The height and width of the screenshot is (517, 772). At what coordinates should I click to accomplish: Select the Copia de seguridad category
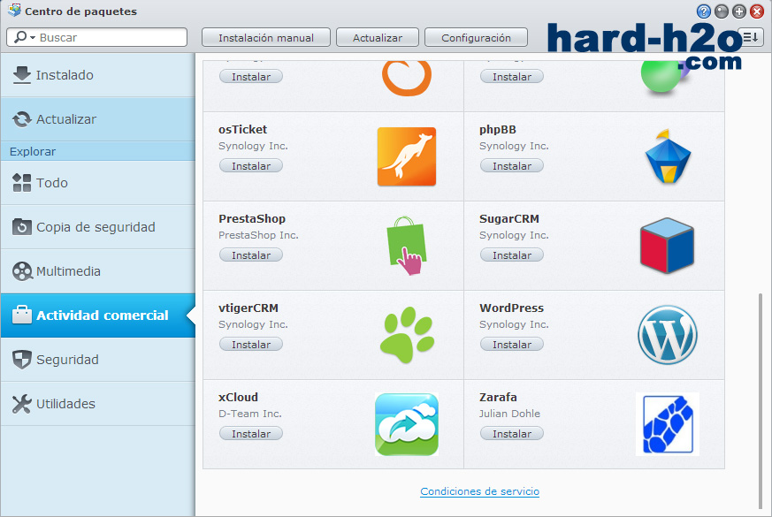point(98,227)
